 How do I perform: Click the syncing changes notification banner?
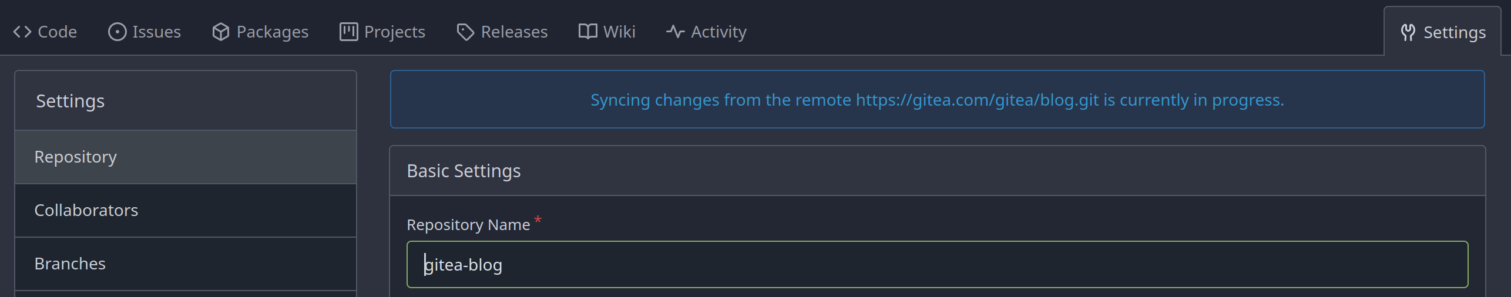click(x=937, y=100)
